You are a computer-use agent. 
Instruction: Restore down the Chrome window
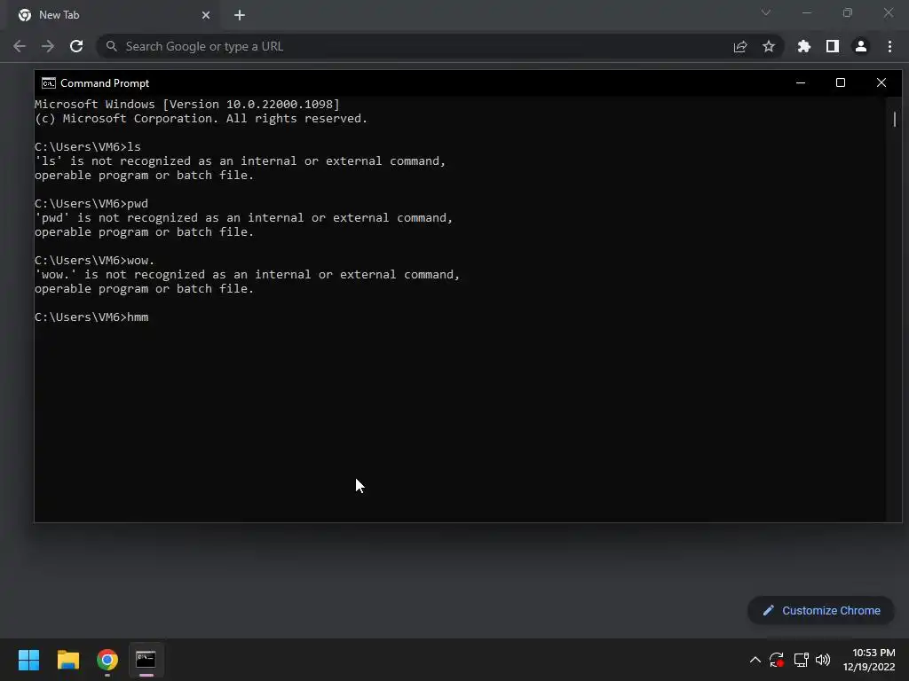848,12
